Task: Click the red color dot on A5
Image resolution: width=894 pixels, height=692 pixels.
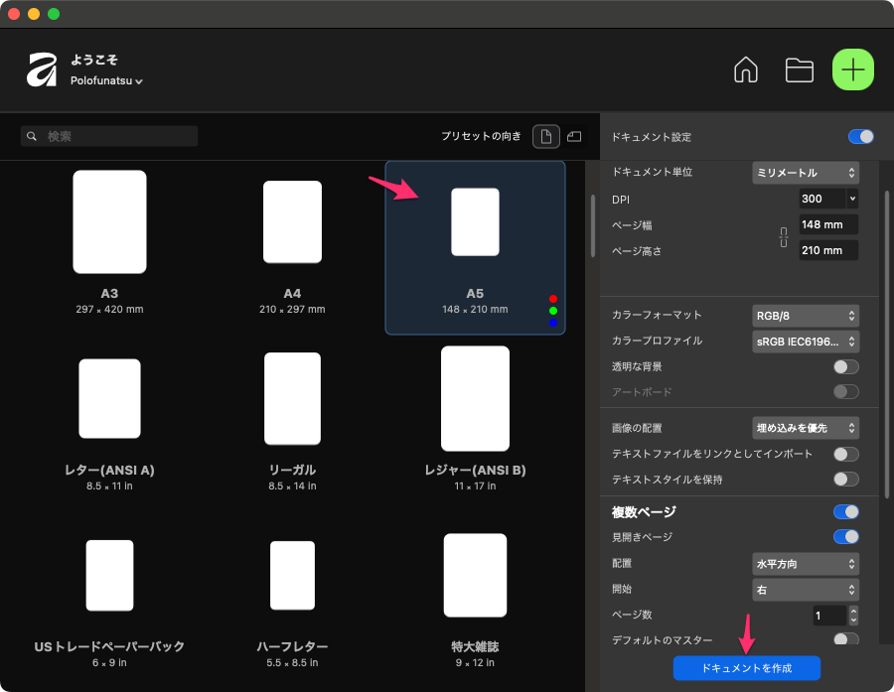Action: (x=553, y=299)
